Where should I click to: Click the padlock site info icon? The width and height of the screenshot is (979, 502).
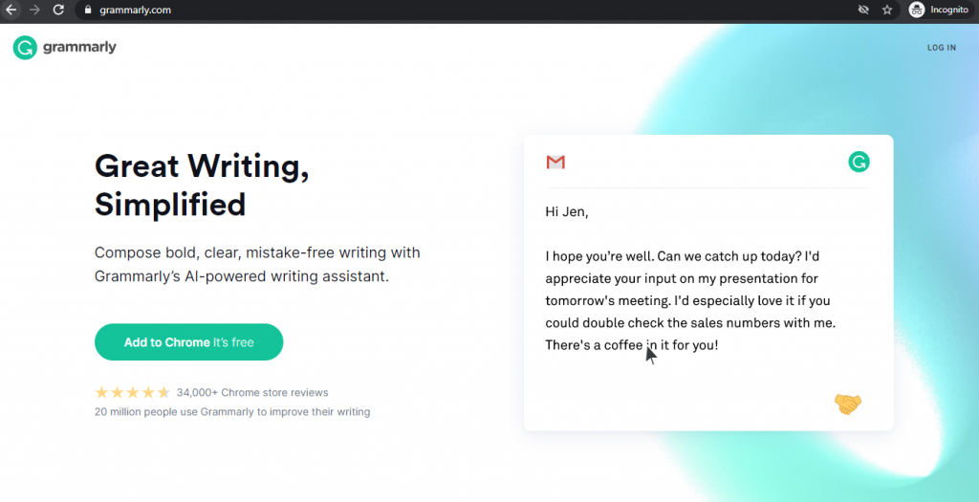(x=88, y=10)
